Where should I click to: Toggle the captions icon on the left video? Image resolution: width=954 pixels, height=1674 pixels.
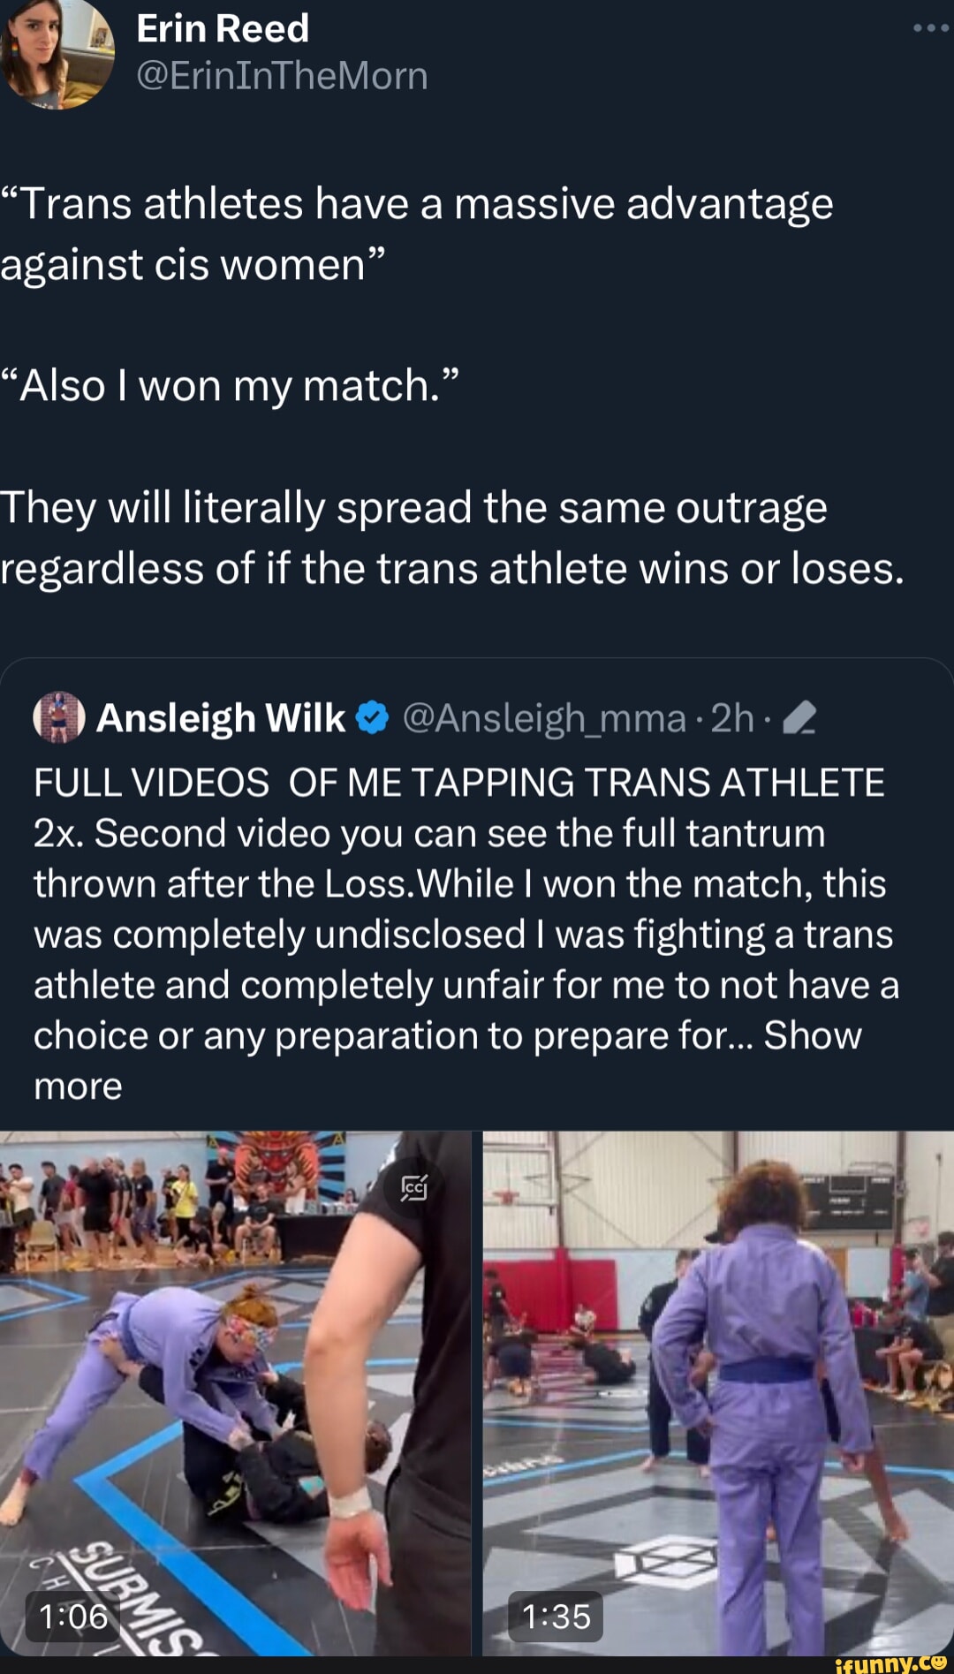[x=414, y=1188]
